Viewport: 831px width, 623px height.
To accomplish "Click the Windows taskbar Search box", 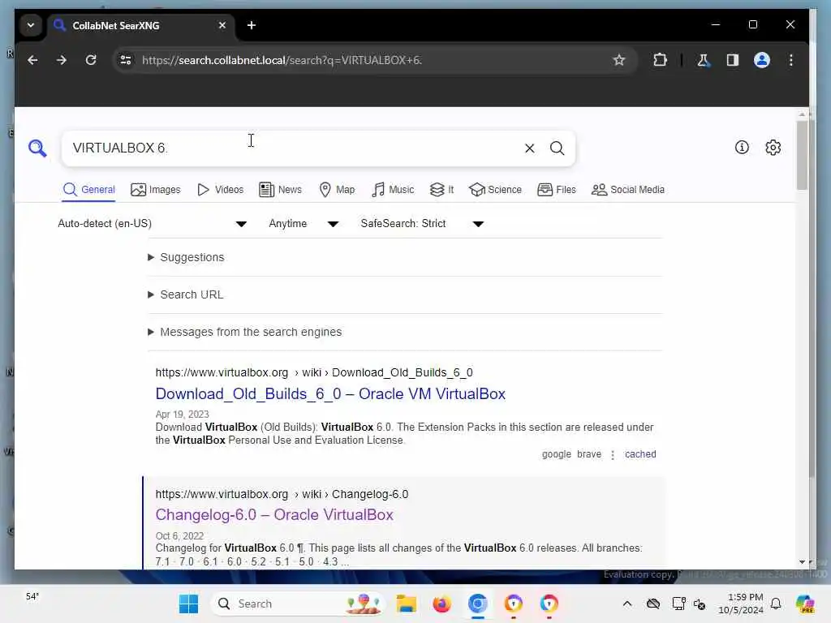I will click(x=297, y=604).
